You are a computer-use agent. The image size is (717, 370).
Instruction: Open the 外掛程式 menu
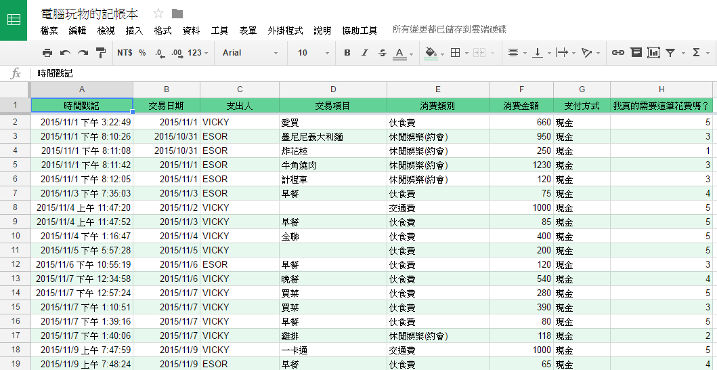[285, 30]
